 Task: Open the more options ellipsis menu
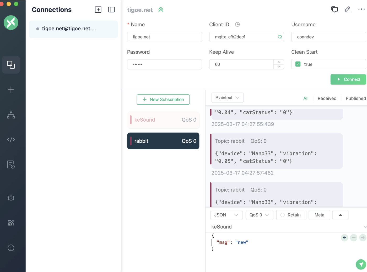pos(361,9)
